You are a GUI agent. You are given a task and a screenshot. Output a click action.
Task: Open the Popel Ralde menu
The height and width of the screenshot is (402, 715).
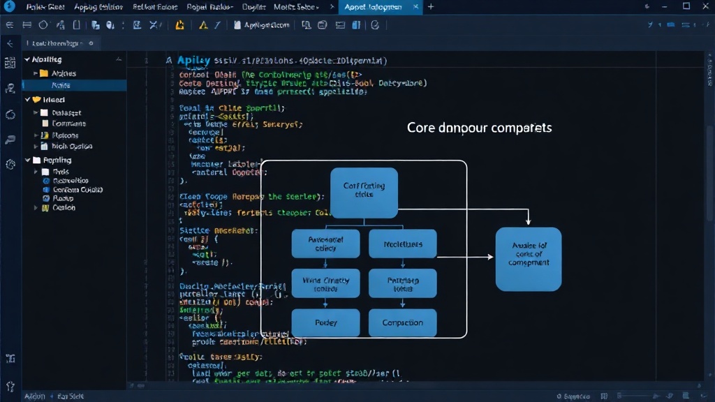click(209, 7)
